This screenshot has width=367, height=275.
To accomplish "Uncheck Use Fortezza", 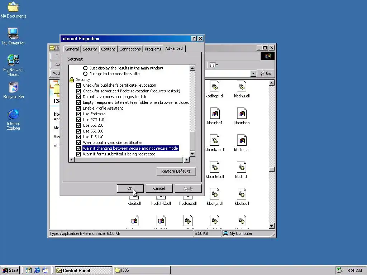I will (x=78, y=114).
